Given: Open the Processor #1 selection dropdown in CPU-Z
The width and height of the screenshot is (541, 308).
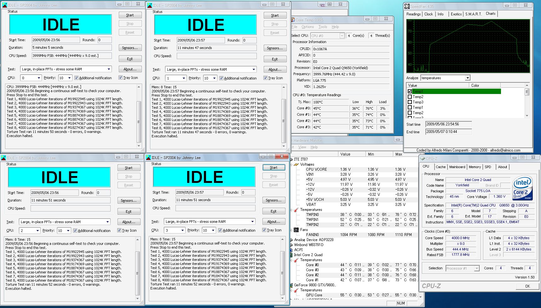Looking at the screenshot, I should click(x=477, y=268).
